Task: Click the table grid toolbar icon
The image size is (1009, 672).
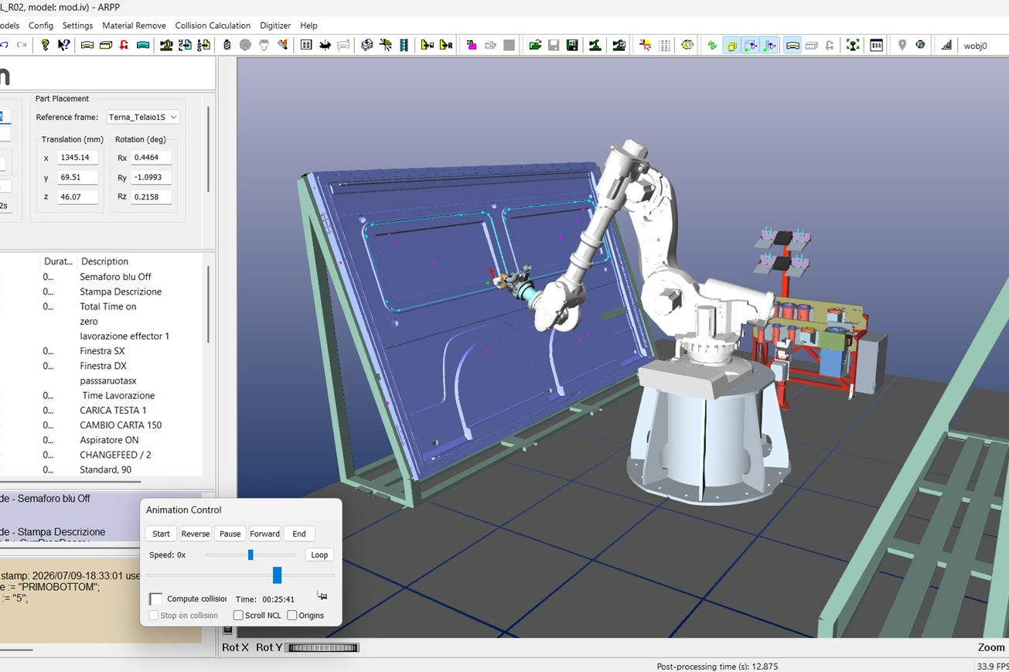Action: 306,46
